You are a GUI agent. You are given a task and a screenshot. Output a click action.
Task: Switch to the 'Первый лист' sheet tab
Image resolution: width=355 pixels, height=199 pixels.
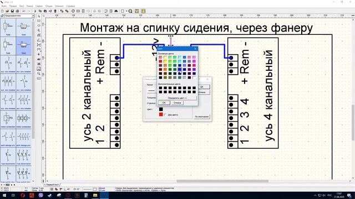(52, 185)
